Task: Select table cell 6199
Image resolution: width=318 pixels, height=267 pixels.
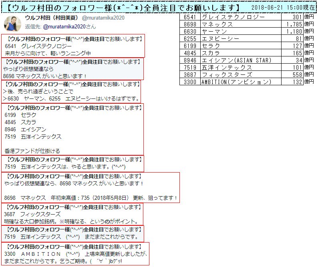Action: tap(190, 46)
